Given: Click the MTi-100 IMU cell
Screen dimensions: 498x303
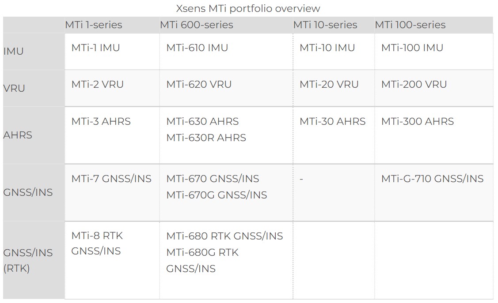Looking at the screenshot, I should (412, 48).
